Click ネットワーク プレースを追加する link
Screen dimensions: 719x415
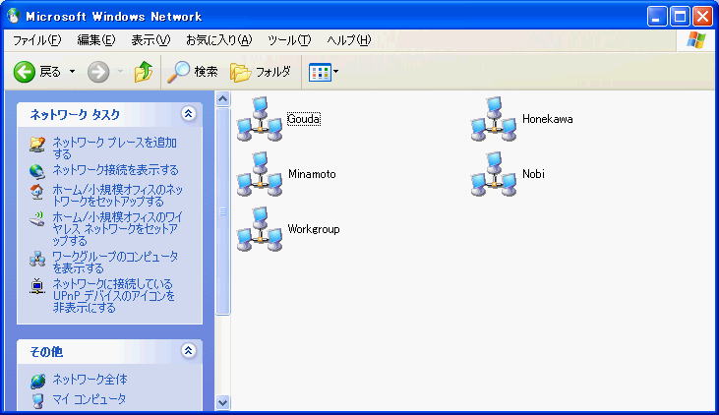click(114, 148)
